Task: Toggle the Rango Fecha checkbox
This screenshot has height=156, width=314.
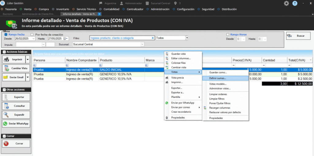Action: pos(6,35)
